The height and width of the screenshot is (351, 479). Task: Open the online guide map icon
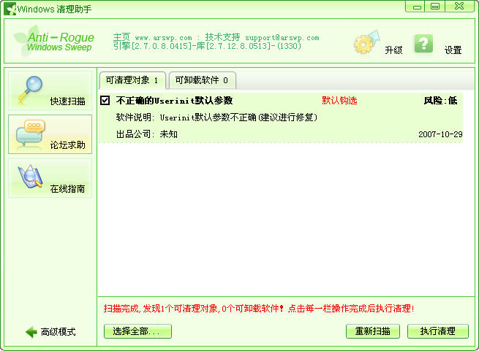click(x=30, y=177)
